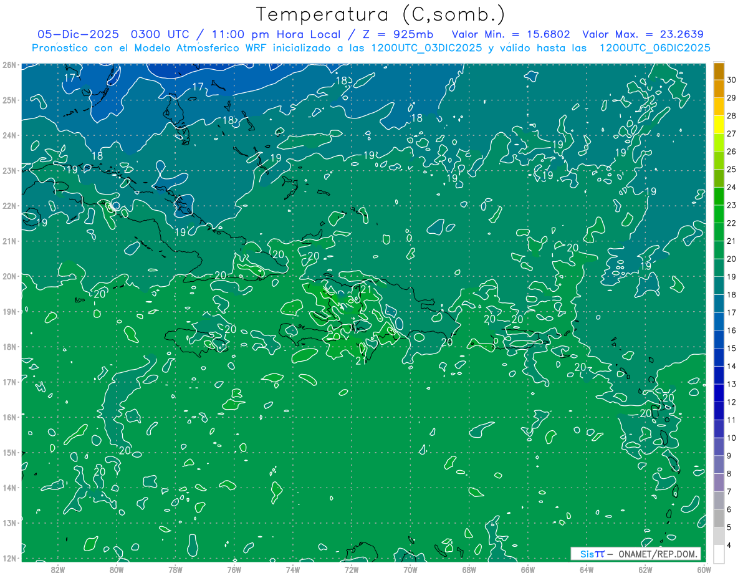This screenshot has width=748, height=578.
Task: Click the "8" label on the color scale
Action: 730,474
